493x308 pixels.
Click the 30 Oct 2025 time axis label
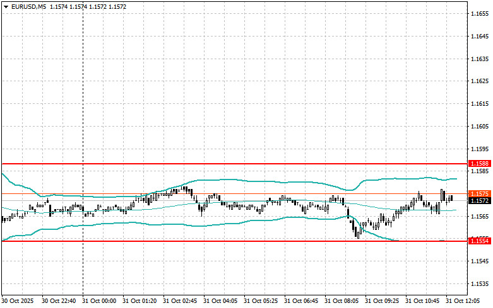[18, 301]
